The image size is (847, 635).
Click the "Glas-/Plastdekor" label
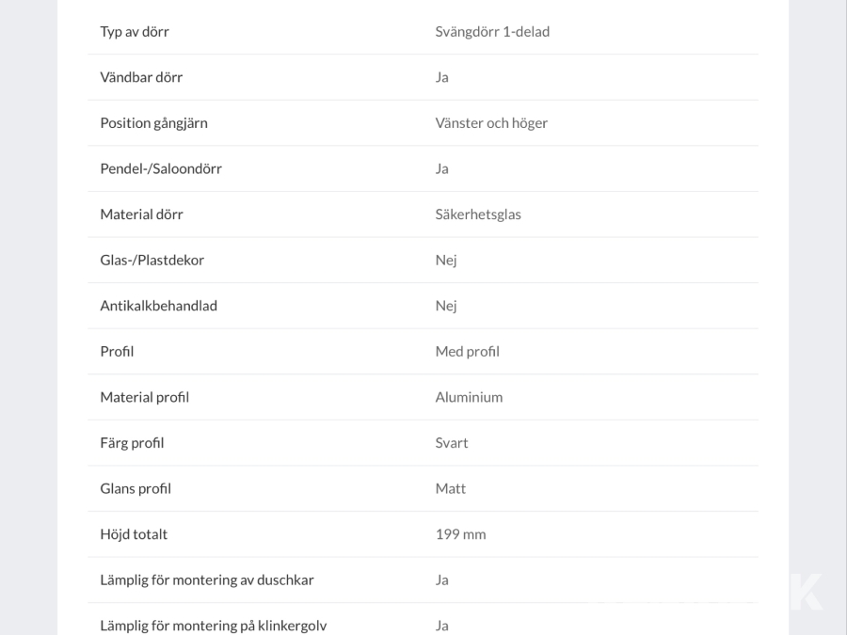point(152,260)
